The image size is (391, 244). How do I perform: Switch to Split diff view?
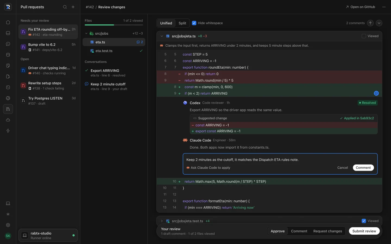[x=182, y=23]
